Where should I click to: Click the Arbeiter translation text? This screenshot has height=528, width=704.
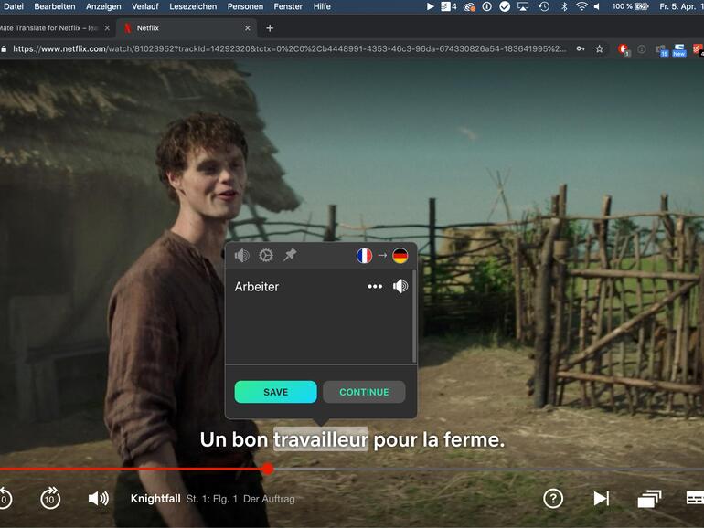[256, 287]
